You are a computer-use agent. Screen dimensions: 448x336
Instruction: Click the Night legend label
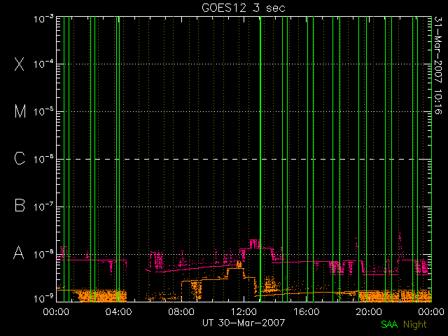(x=415, y=325)
